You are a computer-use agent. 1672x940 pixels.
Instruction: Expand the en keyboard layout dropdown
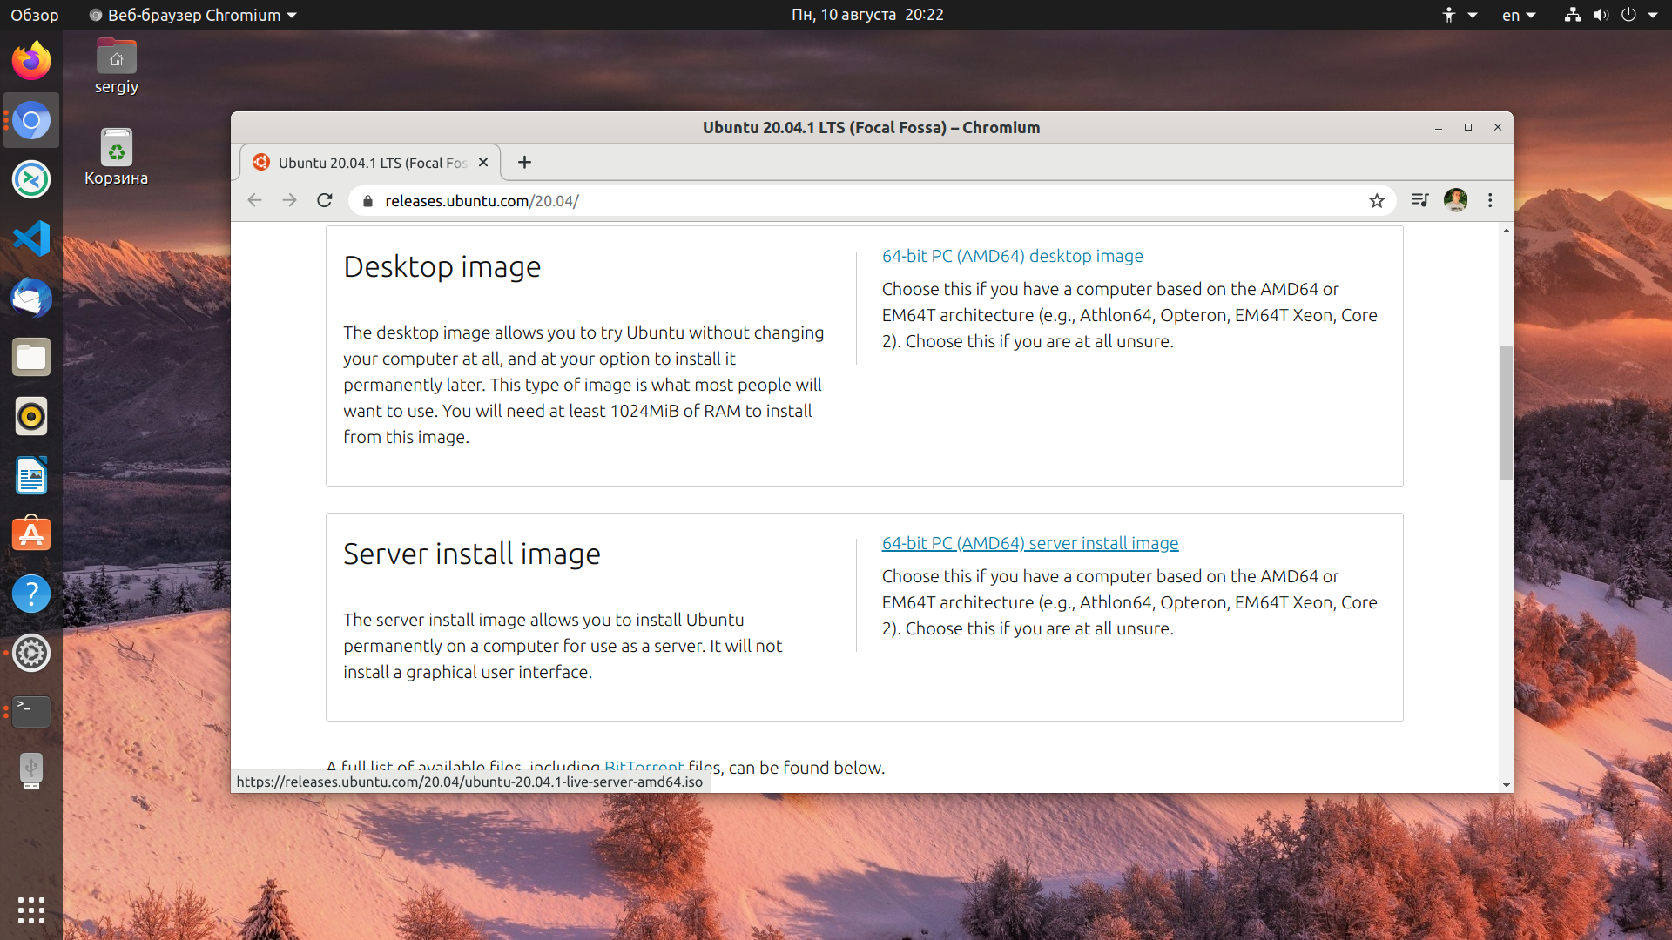(x=1520, y=15)
